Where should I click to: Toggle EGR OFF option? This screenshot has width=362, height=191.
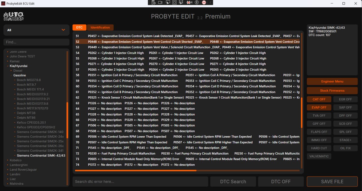click(345, 99)
